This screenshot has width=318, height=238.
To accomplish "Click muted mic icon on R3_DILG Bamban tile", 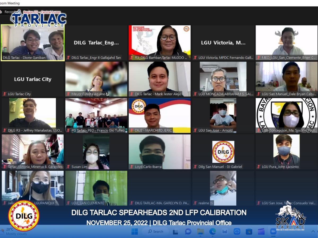I will pos(132,58).
